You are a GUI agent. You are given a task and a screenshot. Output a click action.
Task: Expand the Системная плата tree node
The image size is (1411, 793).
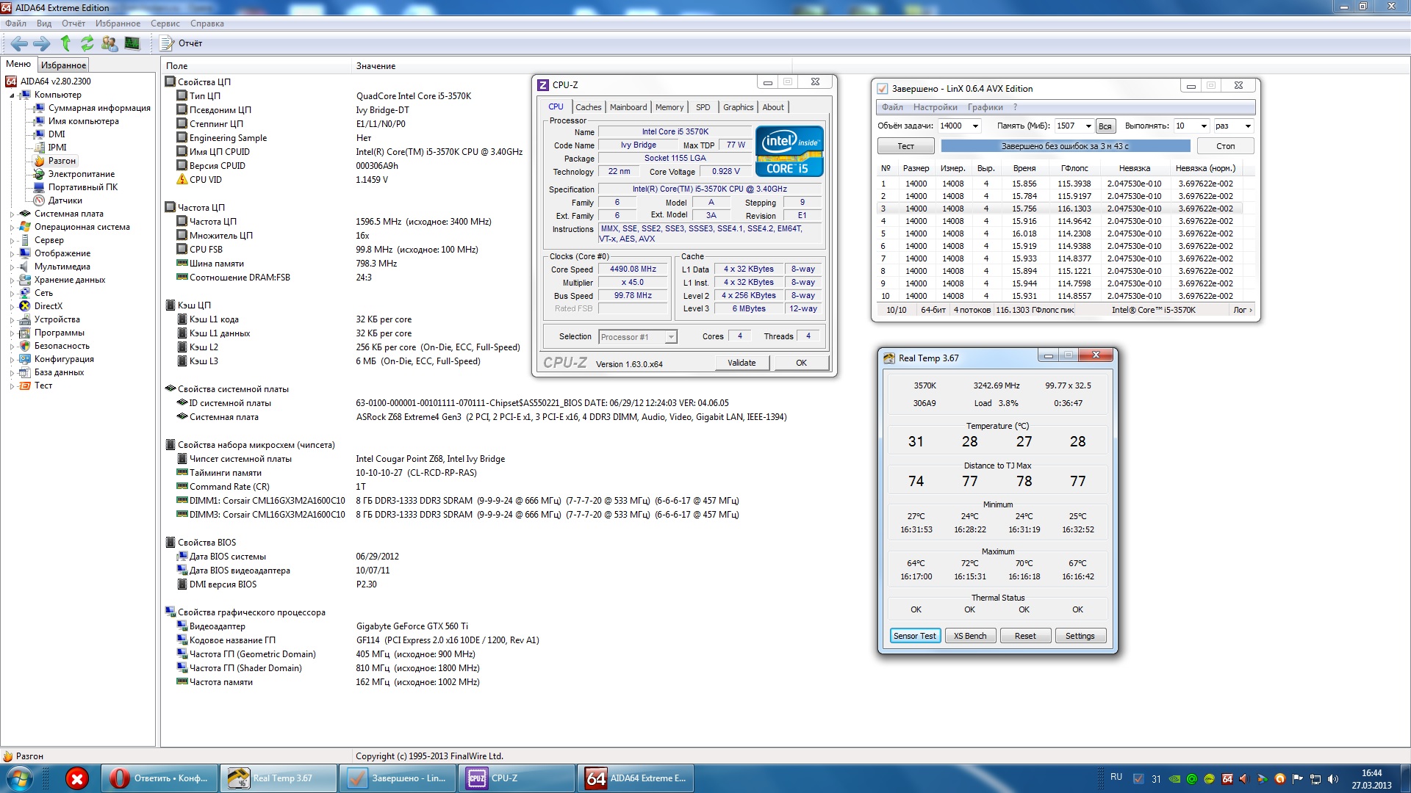tap(12, 214)
